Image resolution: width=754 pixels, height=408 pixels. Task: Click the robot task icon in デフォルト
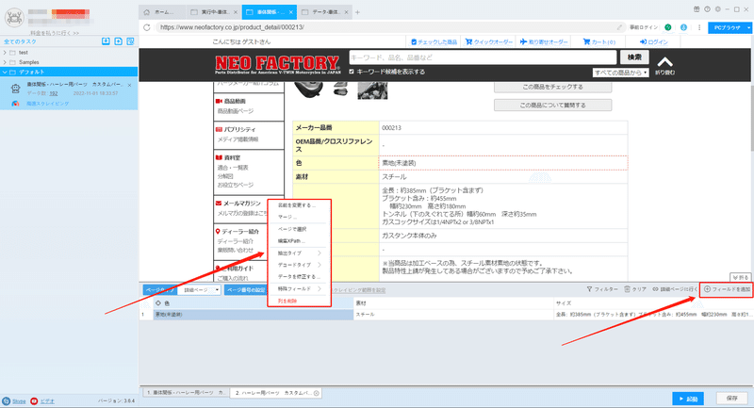[15, 88]
